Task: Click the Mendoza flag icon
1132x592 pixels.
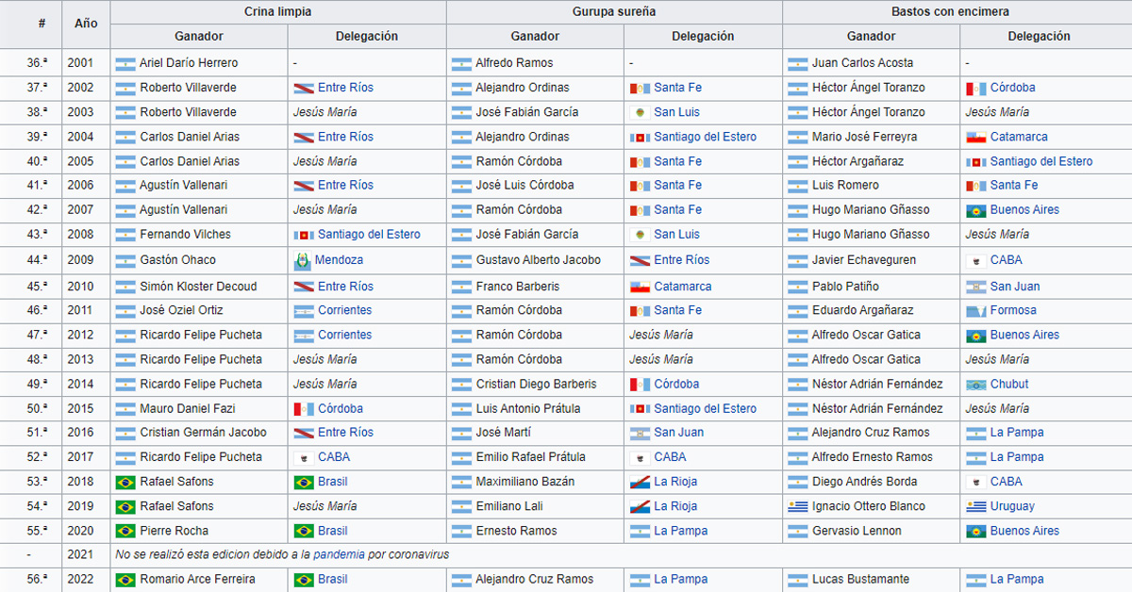Action: point(303,259)
